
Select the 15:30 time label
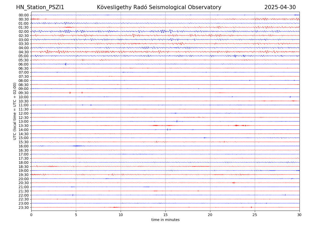[x=24, y=142]
